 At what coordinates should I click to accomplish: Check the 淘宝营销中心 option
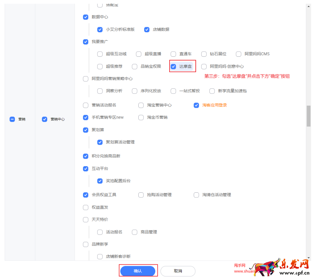click(141, 105)
